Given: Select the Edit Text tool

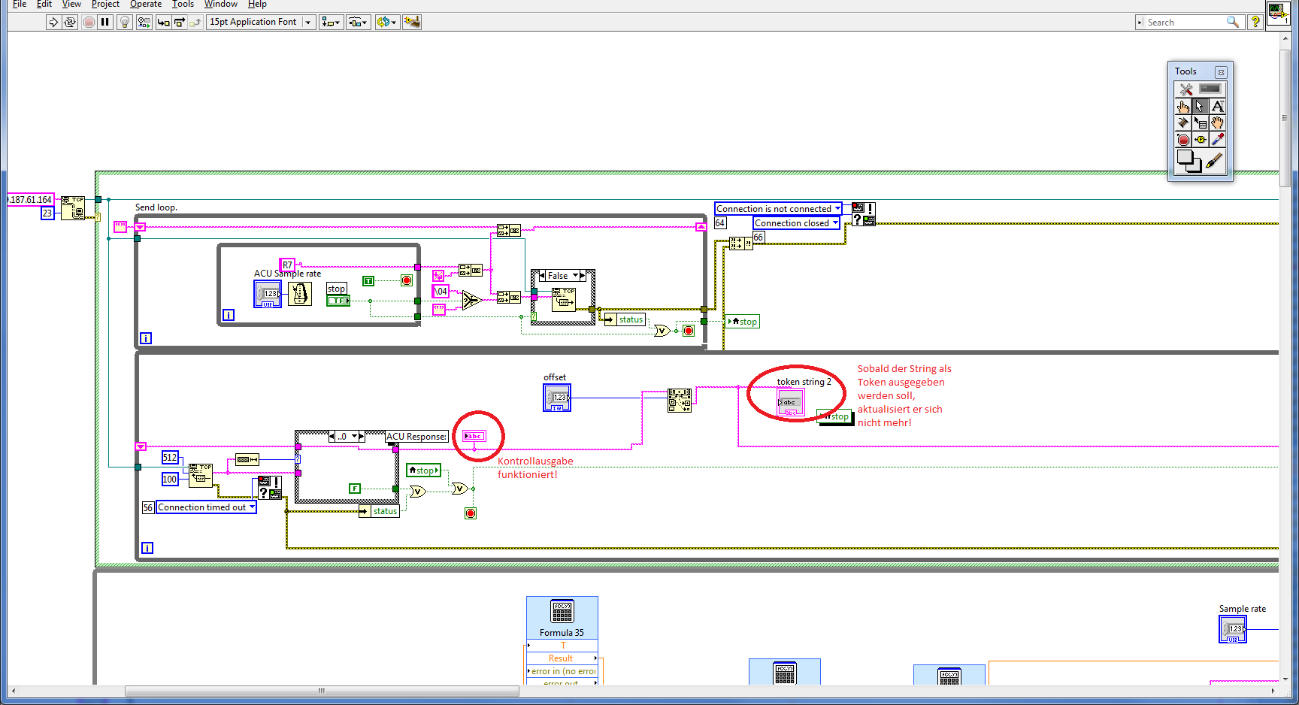Looking at the screenshot, I should tap(1218, 107).
